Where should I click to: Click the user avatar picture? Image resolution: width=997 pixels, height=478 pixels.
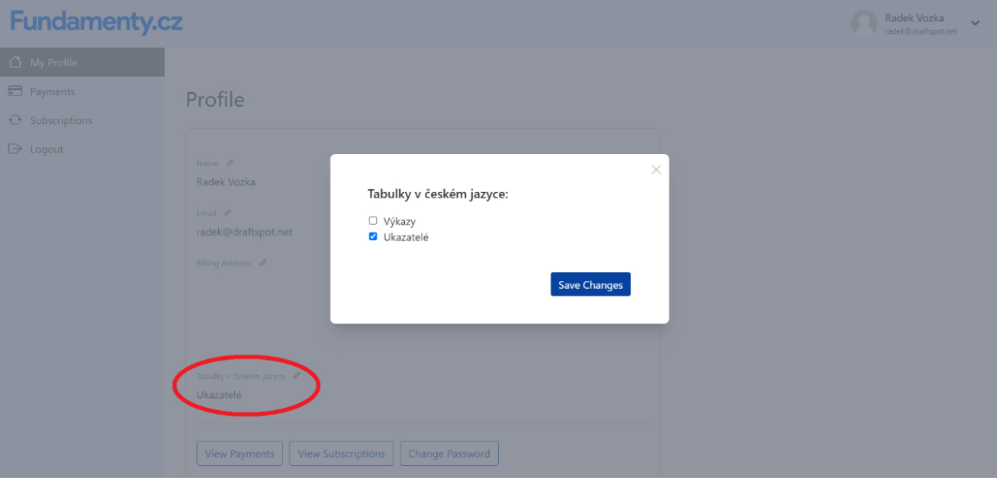pos(864,23)
